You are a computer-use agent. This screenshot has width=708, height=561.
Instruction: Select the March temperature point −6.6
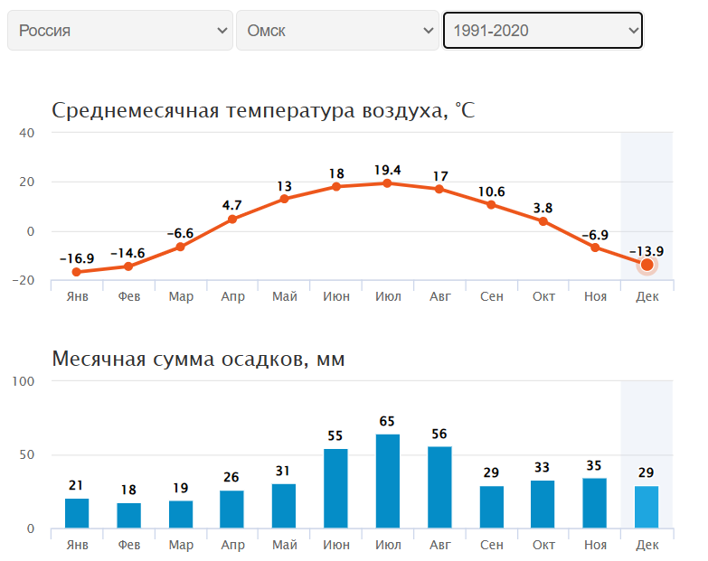(180, 247)
